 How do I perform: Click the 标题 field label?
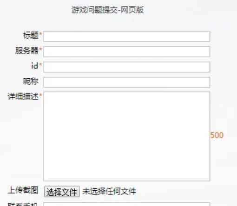31,35
